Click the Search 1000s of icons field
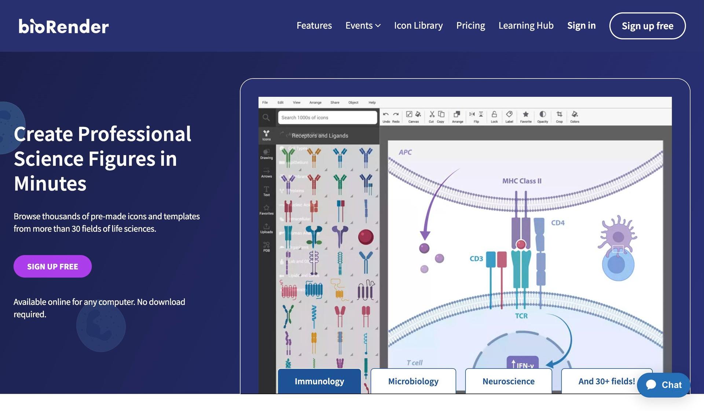Viewport: 704px width, 411px height. coord(327,117)
